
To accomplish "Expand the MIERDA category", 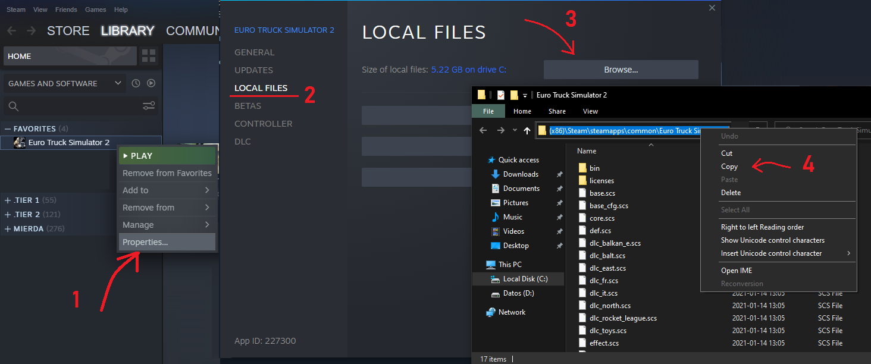I will pos(8,229).
